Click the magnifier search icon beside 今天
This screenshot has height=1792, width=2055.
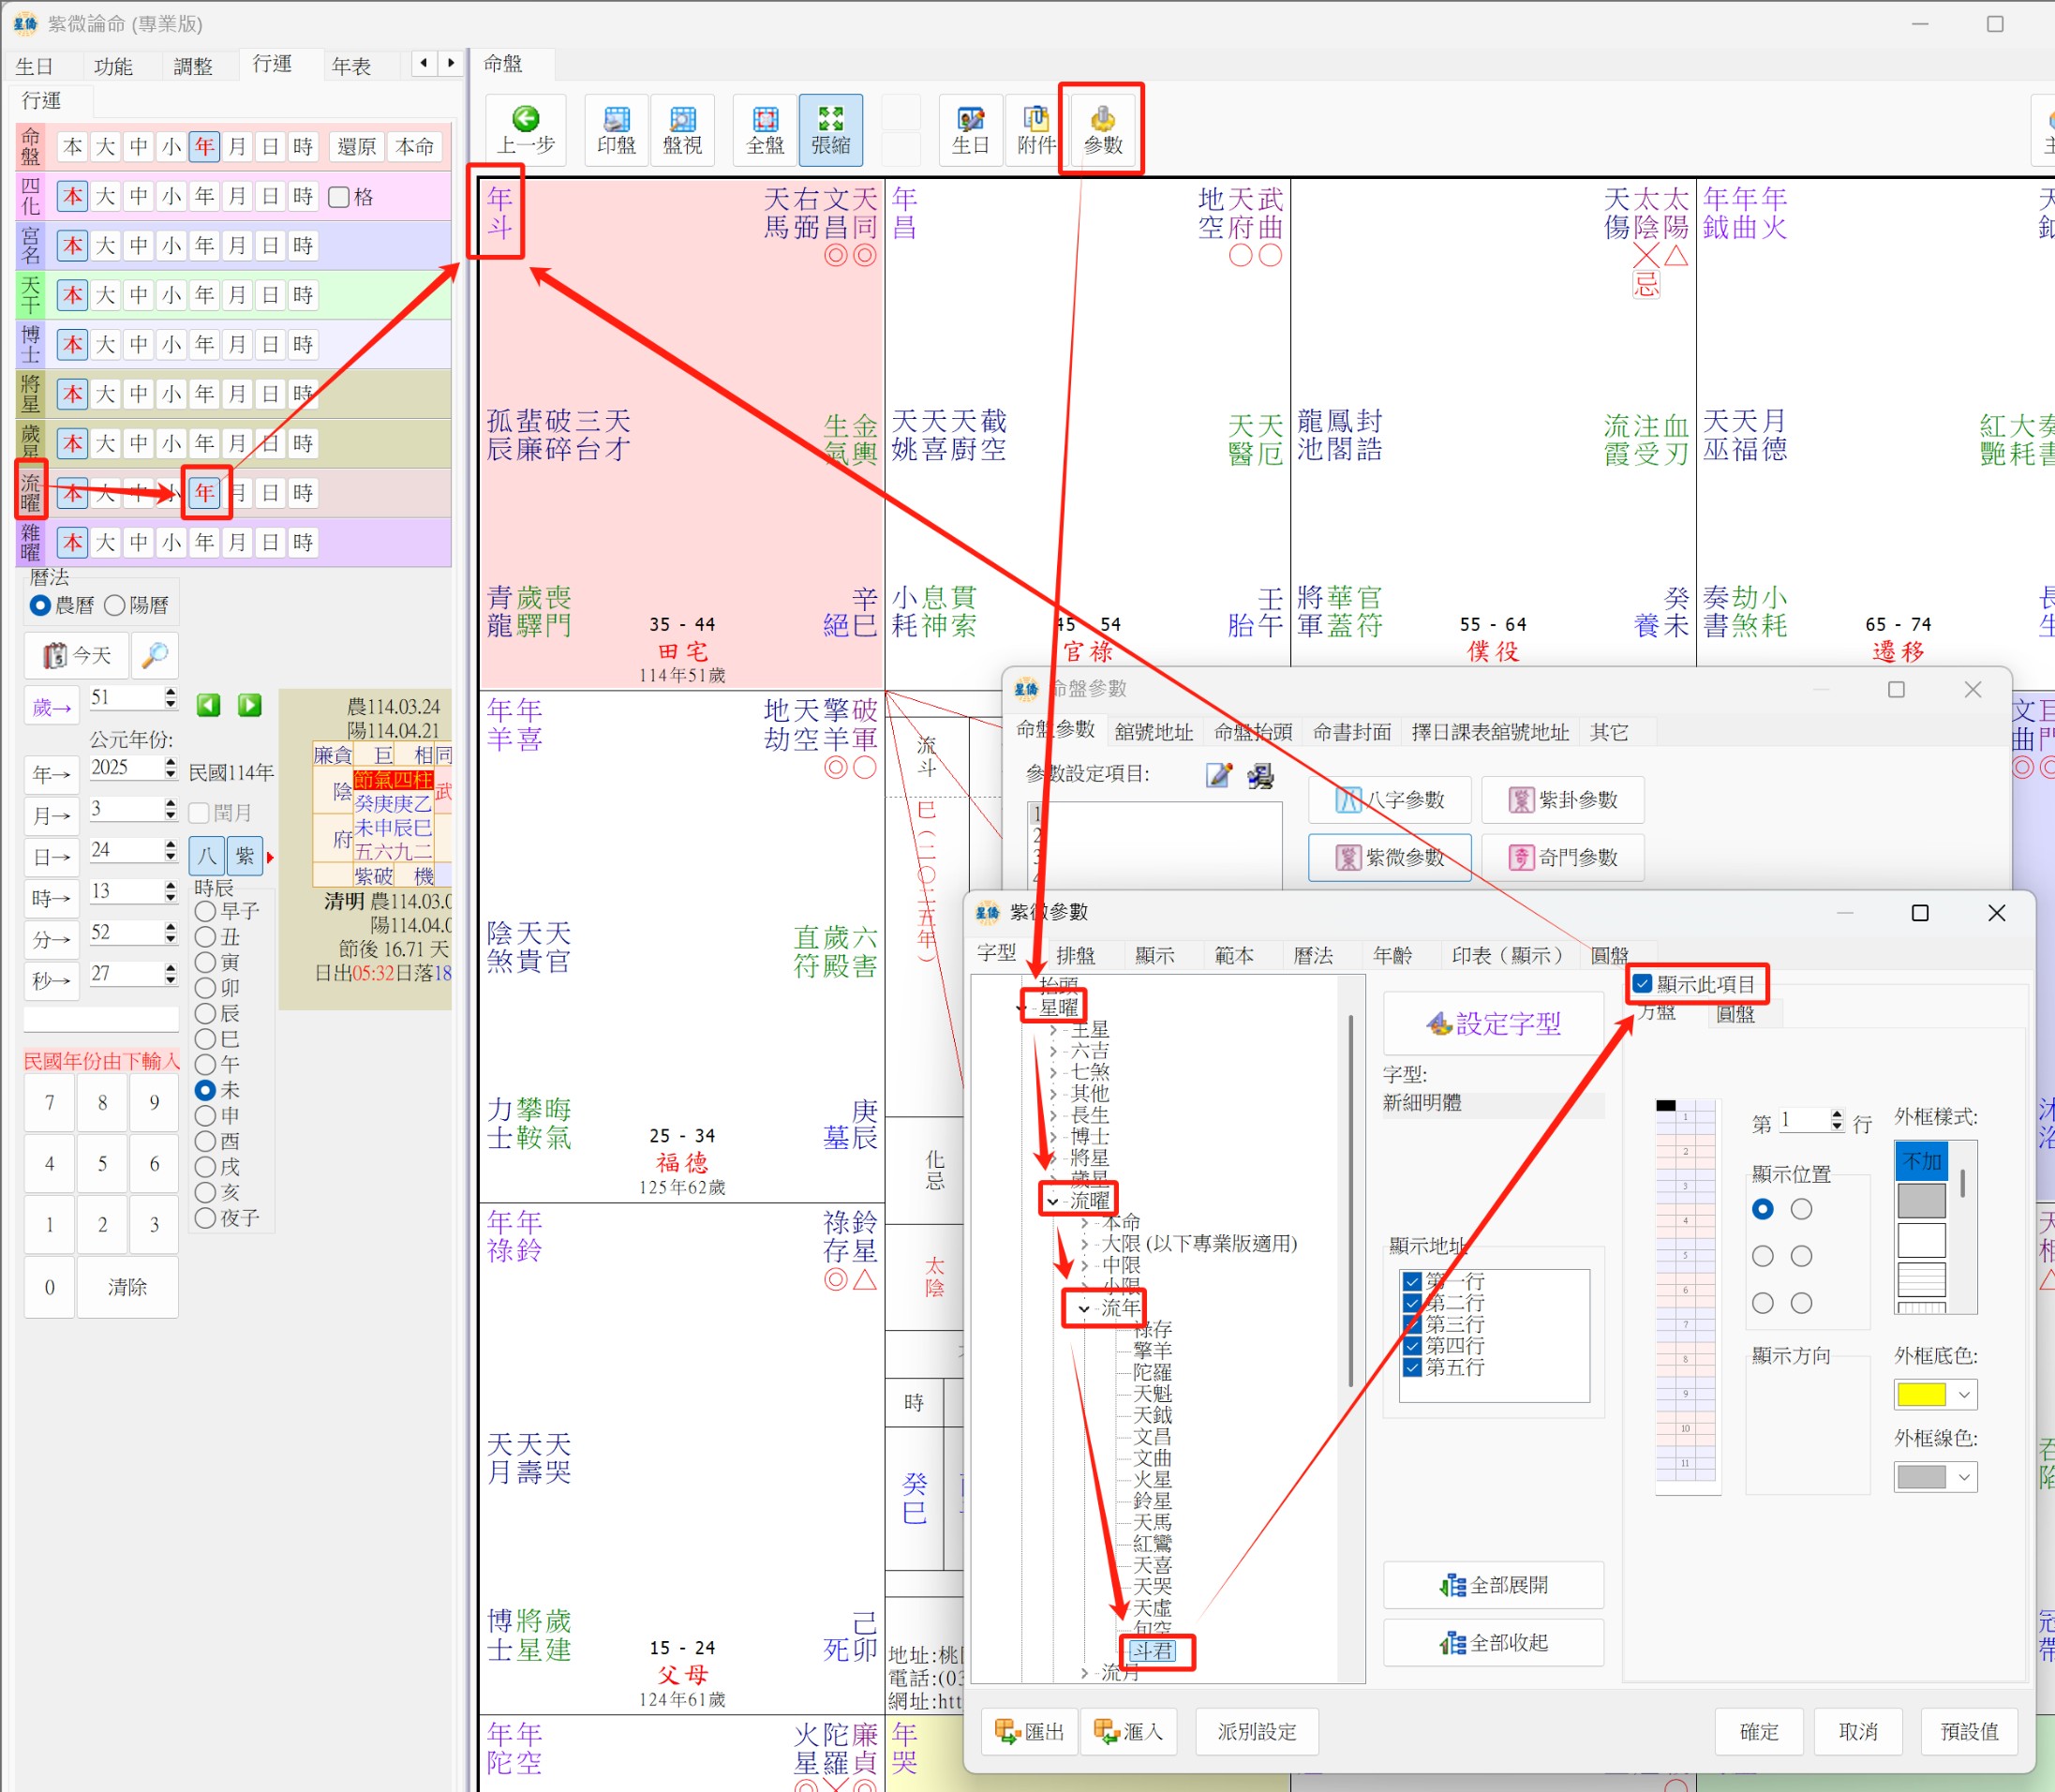[154, 655]
